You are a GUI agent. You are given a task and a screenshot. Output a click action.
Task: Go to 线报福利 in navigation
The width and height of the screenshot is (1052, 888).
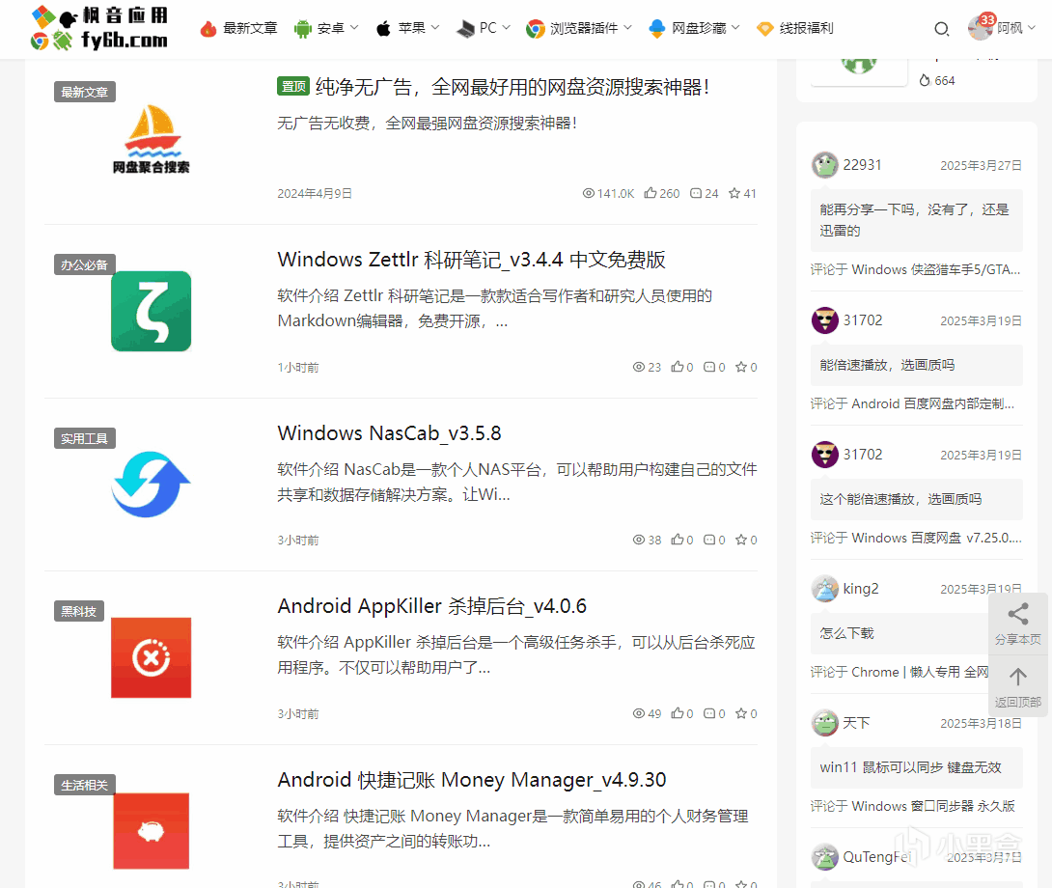point(806,28)
